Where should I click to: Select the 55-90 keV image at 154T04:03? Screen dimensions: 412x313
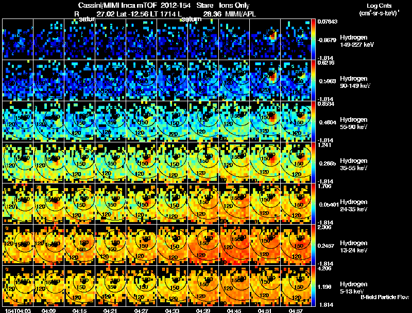click(18, 121)
